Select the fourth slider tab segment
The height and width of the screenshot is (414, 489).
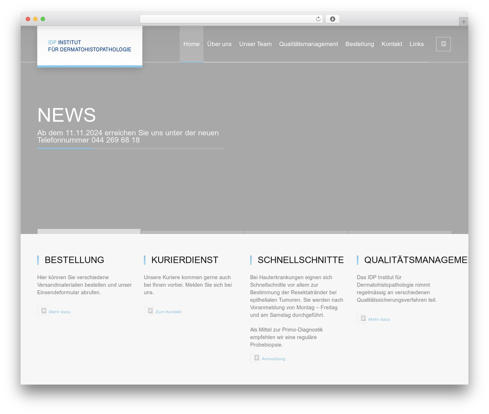[400, 232]
